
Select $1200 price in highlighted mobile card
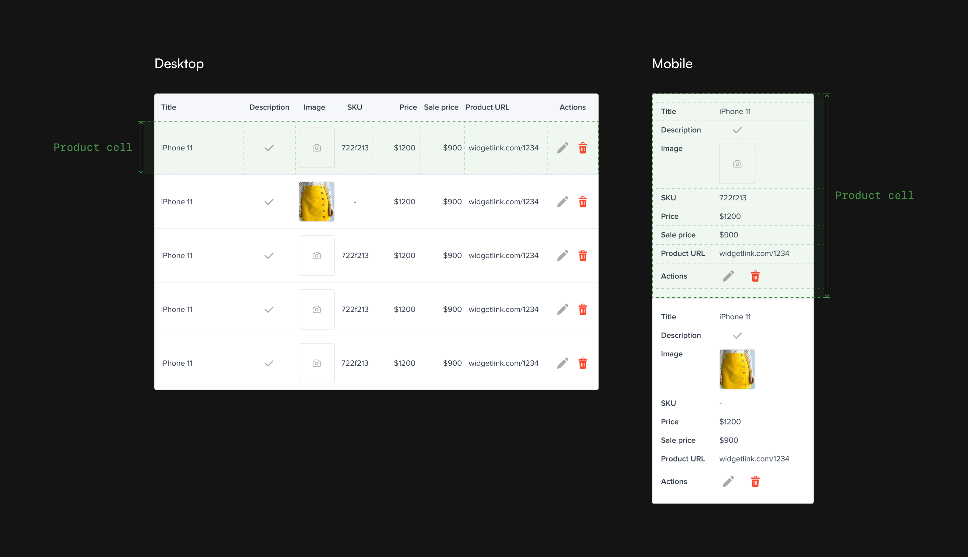[730, 216]
